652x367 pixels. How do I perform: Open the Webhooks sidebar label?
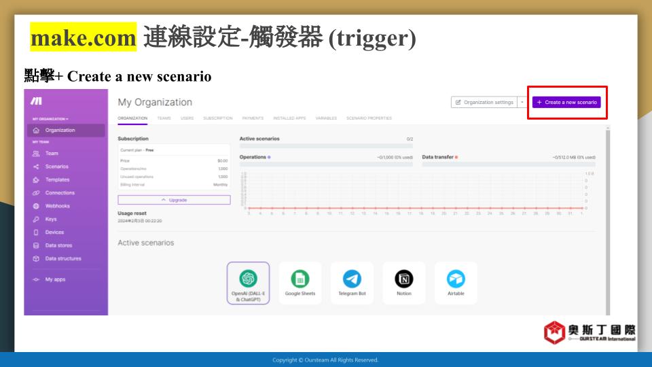pyautogui.click(x=57, y=206)
